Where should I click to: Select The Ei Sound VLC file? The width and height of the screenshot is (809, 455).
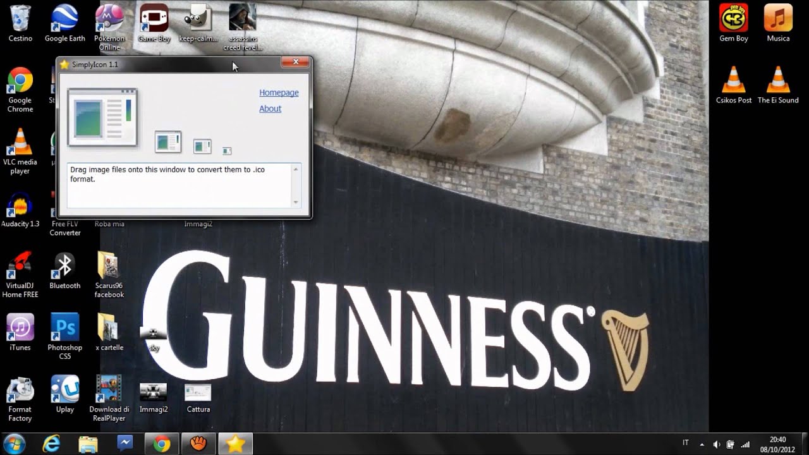click(x=778, y=85)
